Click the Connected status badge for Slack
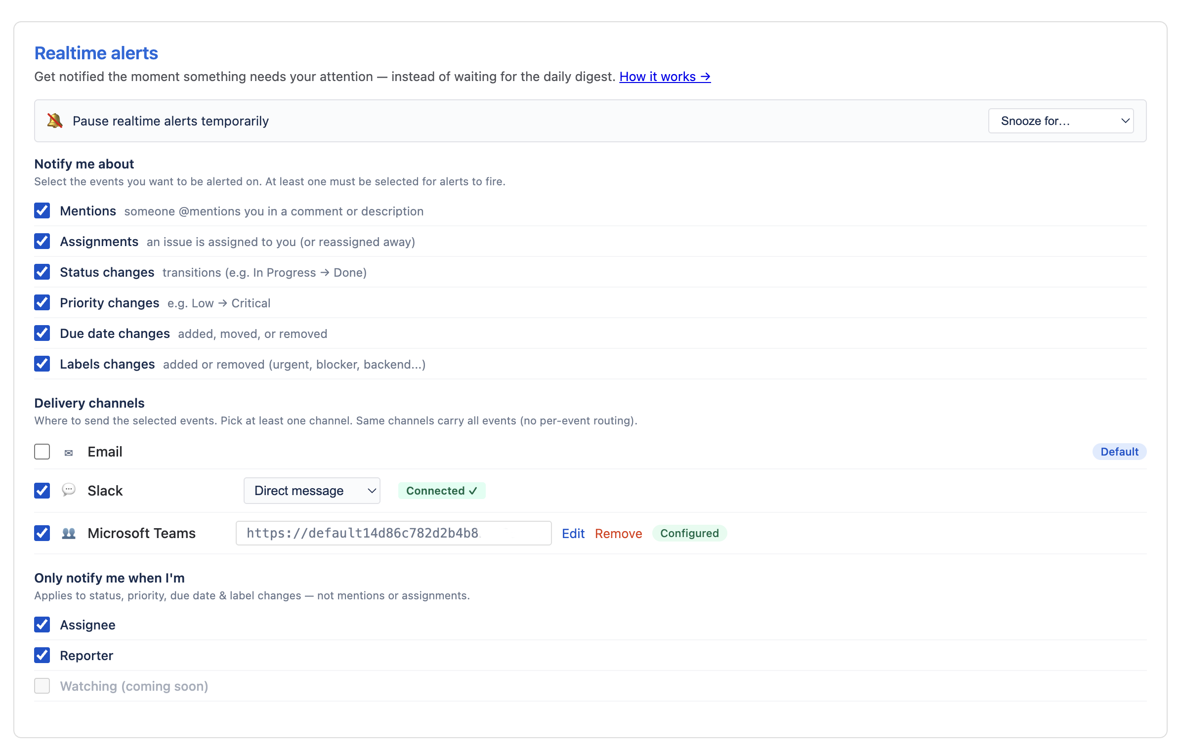The image size is (1180, 752). [442, 491]
